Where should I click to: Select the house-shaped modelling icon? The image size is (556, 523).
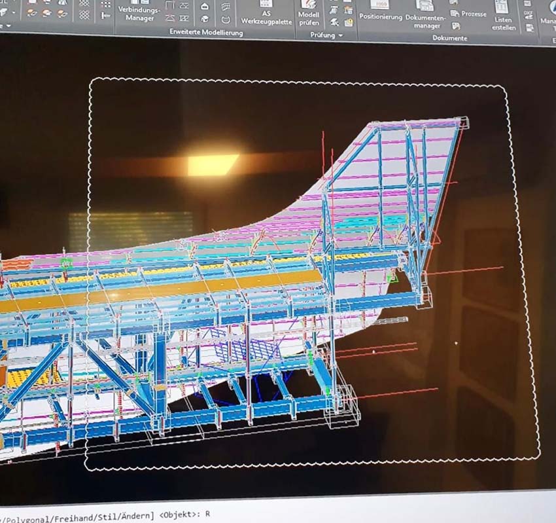click(205, 7)
